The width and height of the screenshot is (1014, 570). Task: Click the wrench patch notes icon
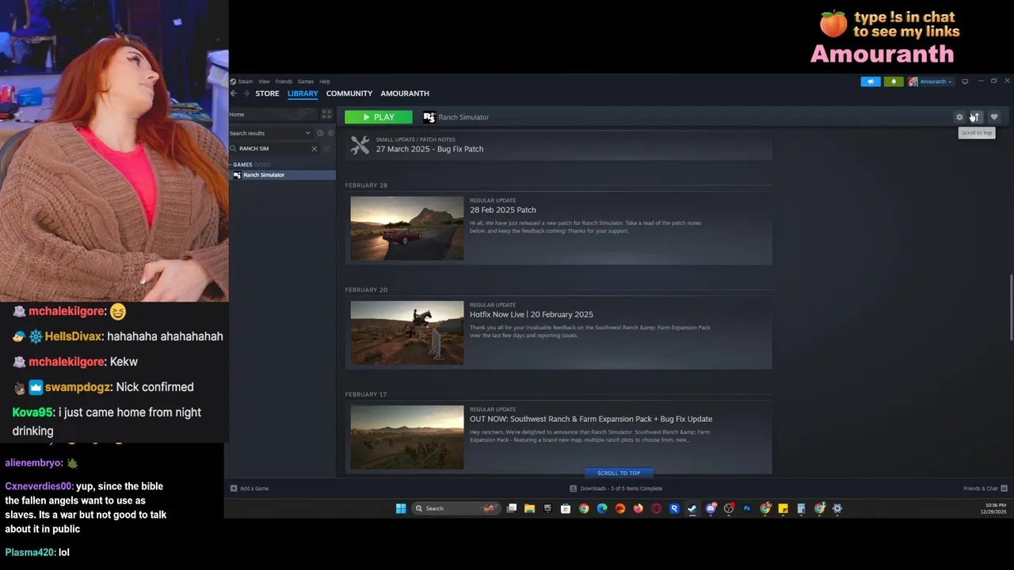coord(360,145)
